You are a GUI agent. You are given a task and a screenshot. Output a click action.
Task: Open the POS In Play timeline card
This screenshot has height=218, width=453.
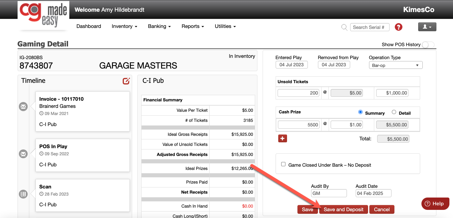tap(83, 155)
